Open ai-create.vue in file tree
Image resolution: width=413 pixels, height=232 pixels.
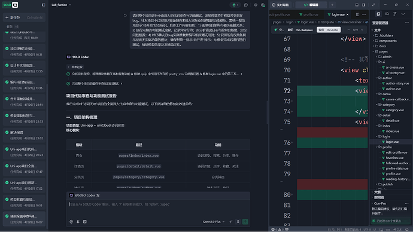tap(394, 68)
